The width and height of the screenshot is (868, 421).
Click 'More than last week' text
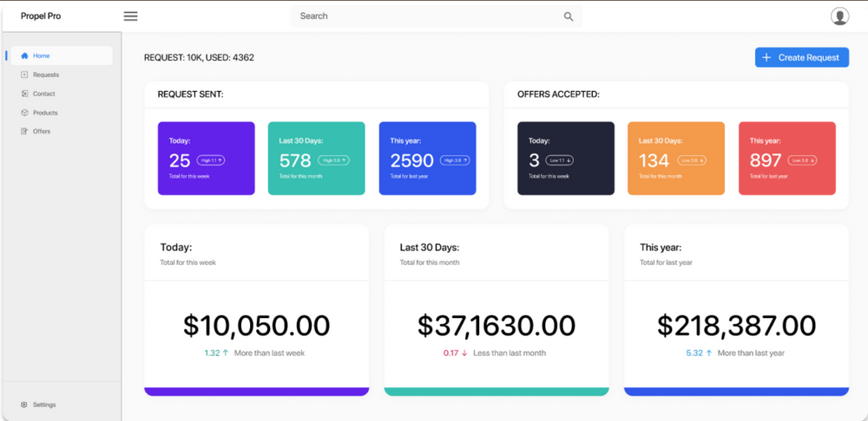[x=269, y=353]
